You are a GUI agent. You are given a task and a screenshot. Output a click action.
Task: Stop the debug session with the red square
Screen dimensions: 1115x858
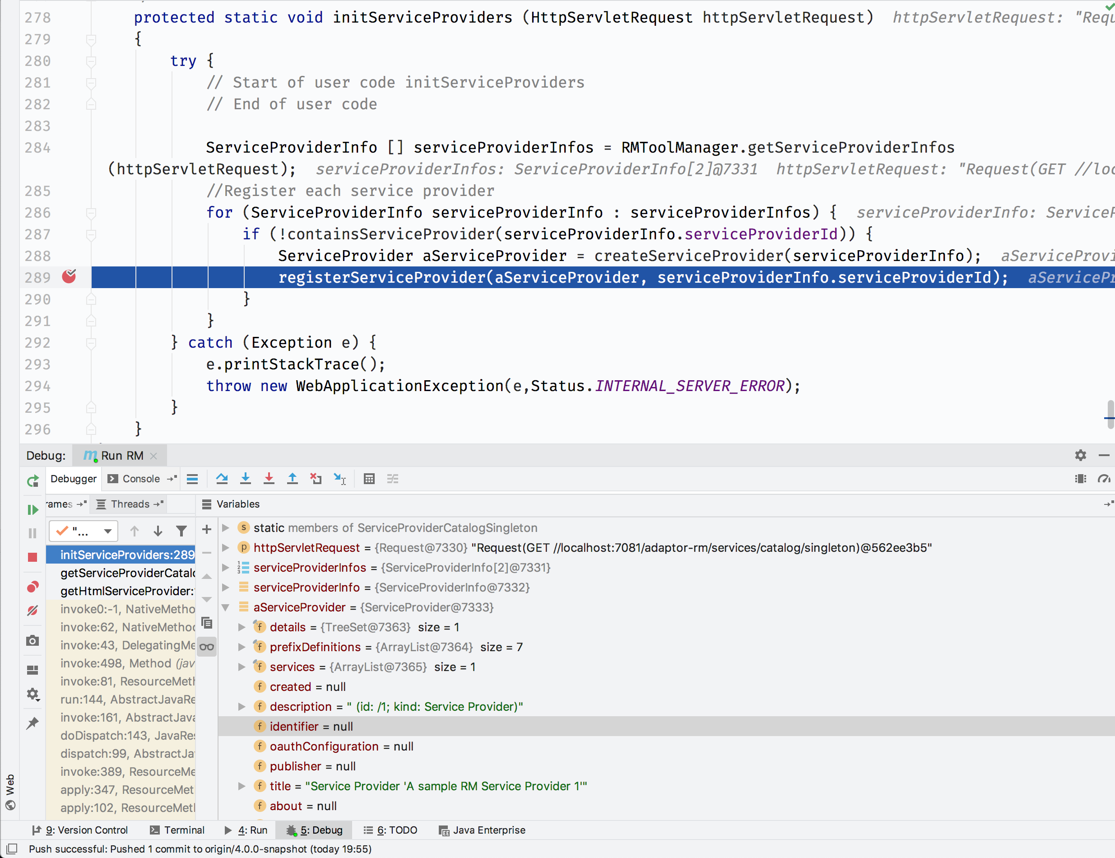pyautogui.click(x=32, y=557)
